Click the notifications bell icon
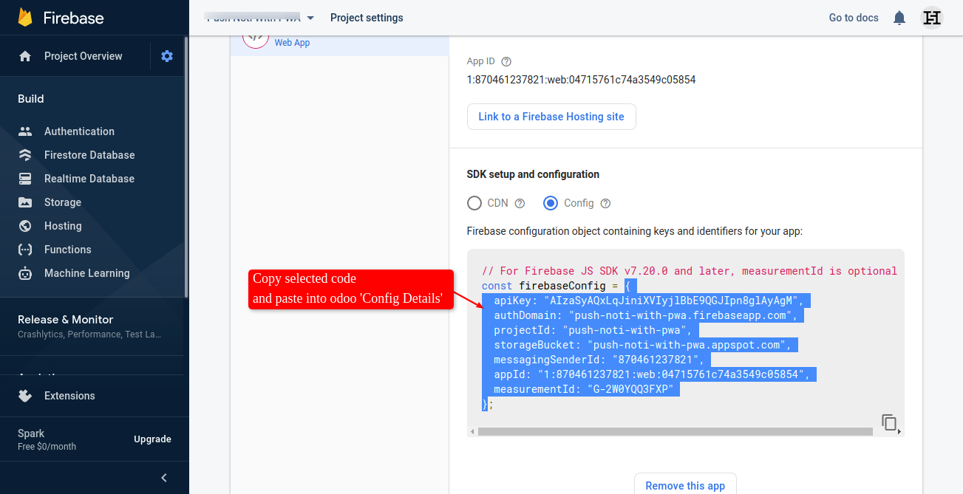Image resolution: width=963 pixels, height=494 pixels. [899, 18]
